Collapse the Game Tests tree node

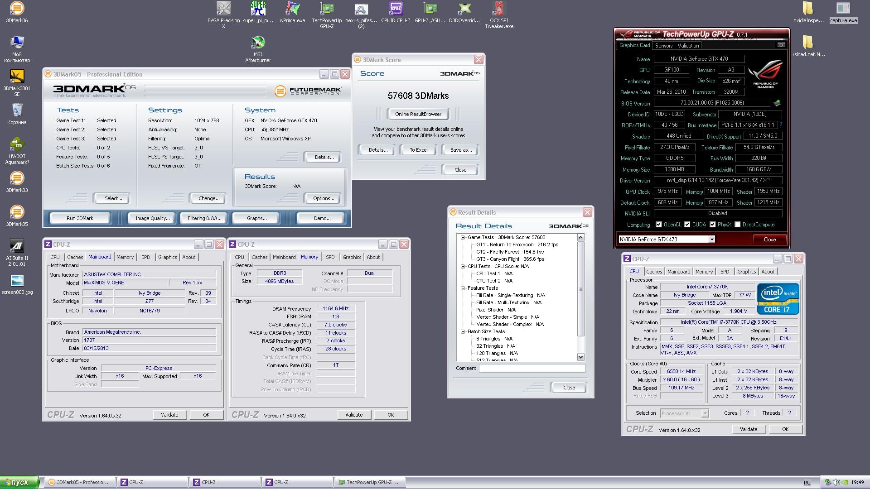coord(463,237)
